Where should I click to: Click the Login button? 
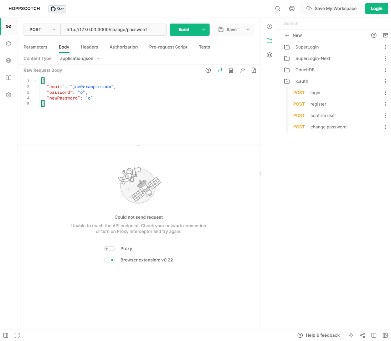376,9
